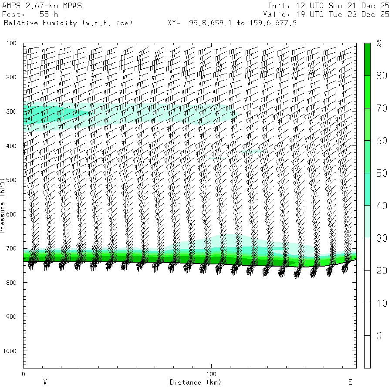Click the 'Pressure (hPa)' axis title
The width and height of the screenshot is (392, 392).
pos(3,206)
